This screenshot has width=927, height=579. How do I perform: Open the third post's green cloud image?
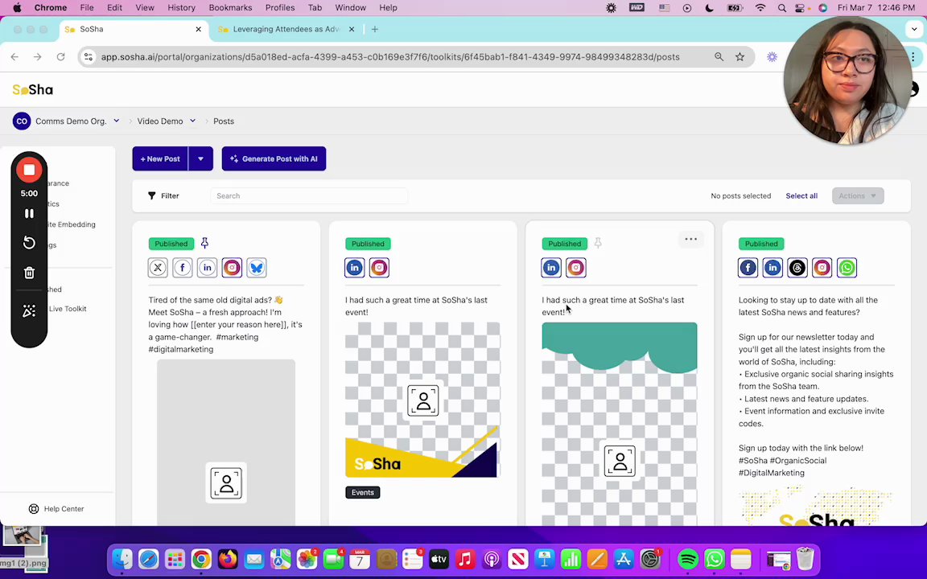[x=619, y=423]
